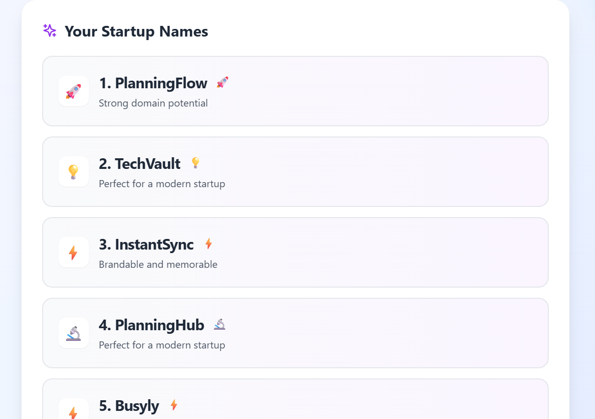
Task: Click the large lightning icon tile for Busyly
Action: pyautogui.click(x=74, y=412)
